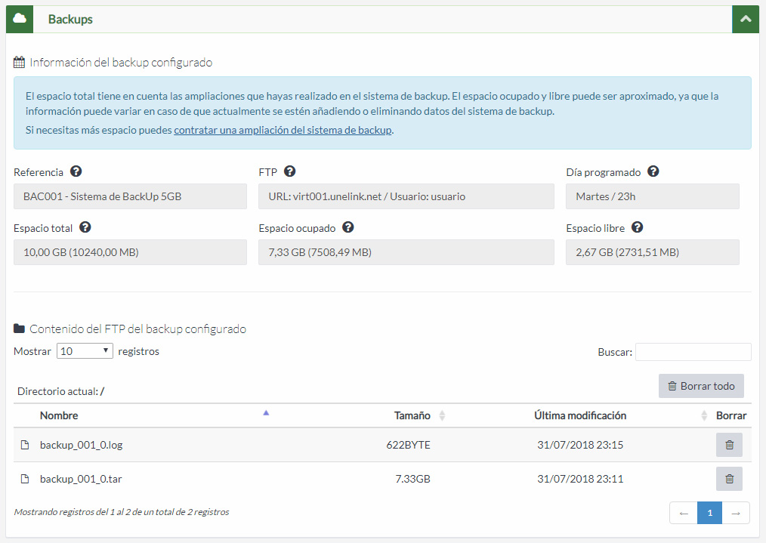Collapse the Backups panel with chevron
This screenshot has width=766, height=543.
coord(745,20)
